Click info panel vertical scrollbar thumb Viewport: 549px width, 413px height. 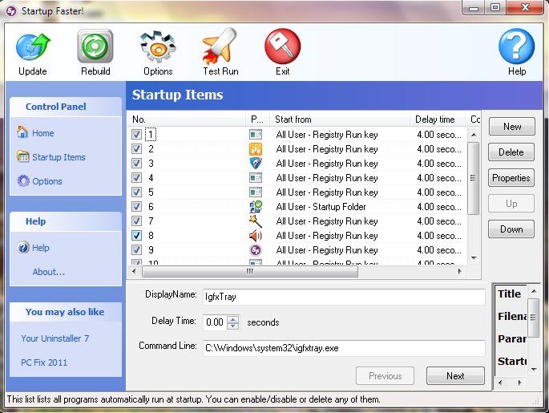pos(534,318)
